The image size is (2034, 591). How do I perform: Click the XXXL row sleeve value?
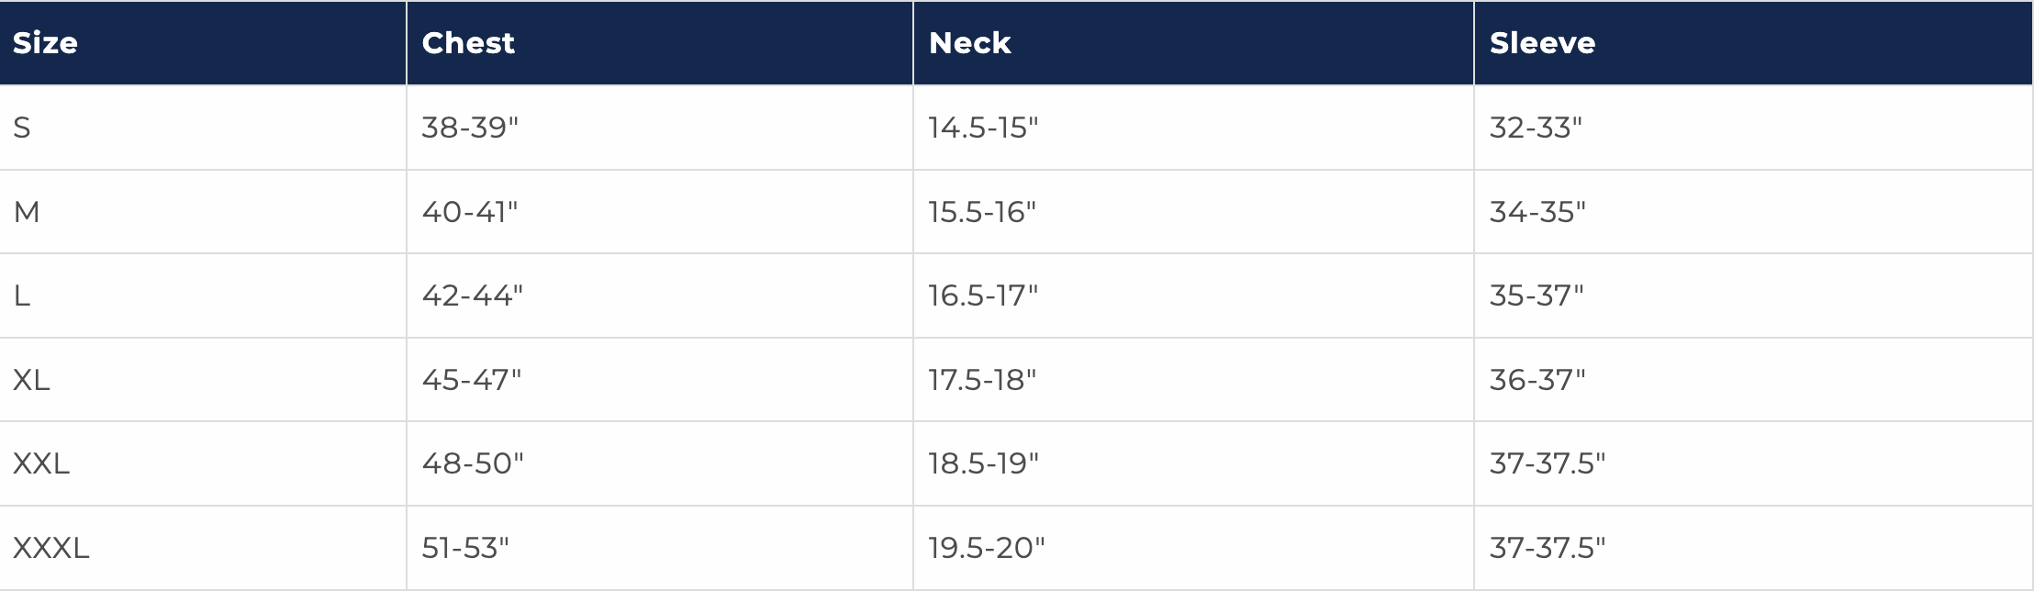tap(1548, 548)
